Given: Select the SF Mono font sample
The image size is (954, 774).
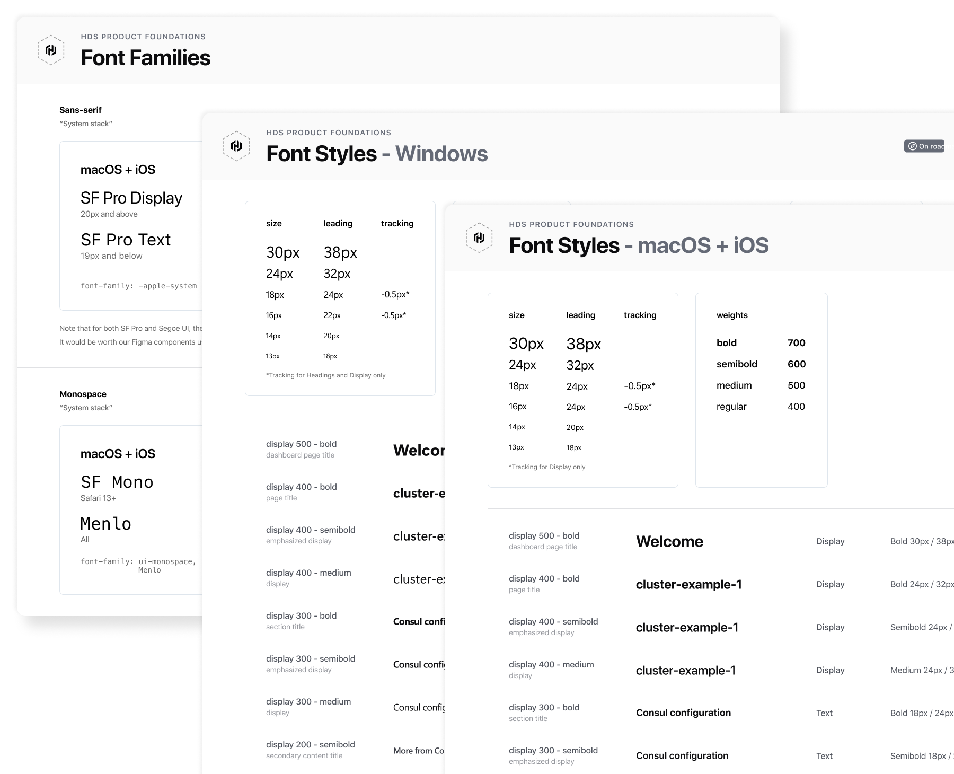Looking at the screenshot, I should [117, 482].
